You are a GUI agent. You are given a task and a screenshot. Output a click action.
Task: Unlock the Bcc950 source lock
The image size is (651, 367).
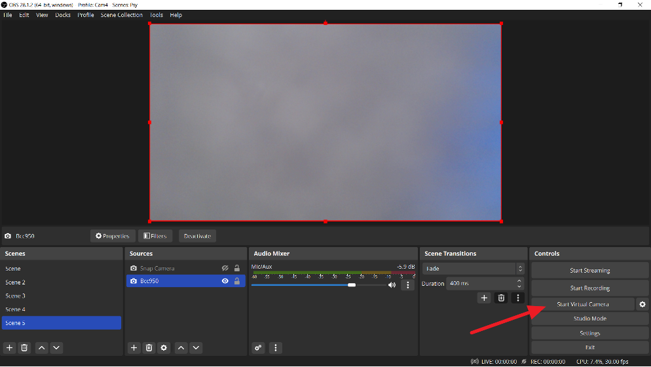tap(237, 281)
